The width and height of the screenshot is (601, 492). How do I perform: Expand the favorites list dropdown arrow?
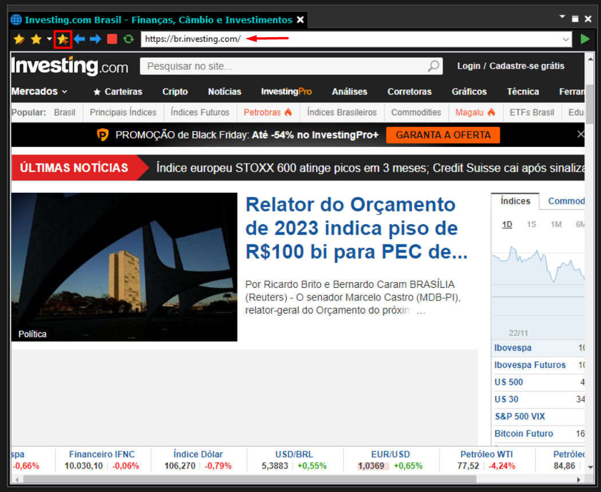point(49,39)
